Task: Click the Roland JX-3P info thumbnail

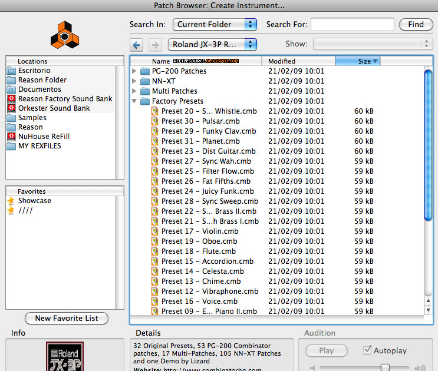Action: click(x=65, y=356)
